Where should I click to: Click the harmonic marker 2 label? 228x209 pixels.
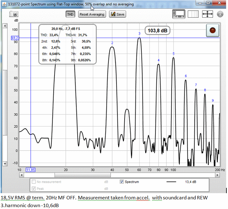click(112, 43)
